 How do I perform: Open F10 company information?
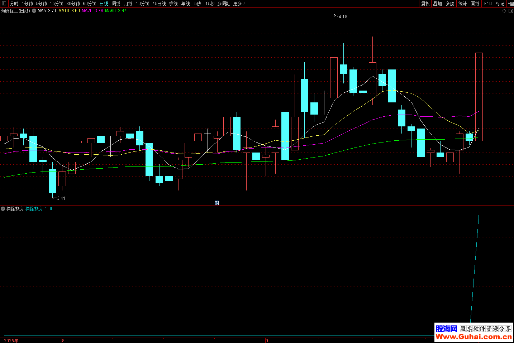[x=488, y=4]
